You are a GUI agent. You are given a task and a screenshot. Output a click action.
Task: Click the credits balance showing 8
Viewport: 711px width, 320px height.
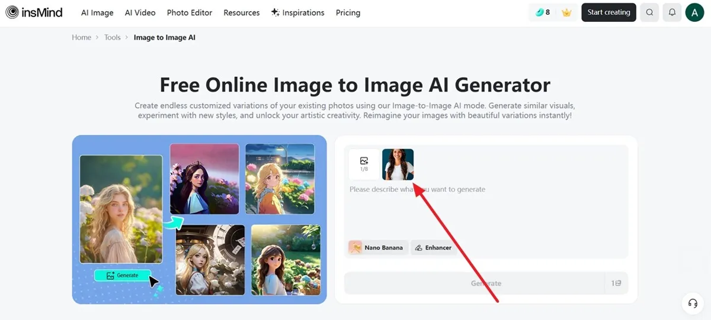pyautogui.click(x=543, y=12)
